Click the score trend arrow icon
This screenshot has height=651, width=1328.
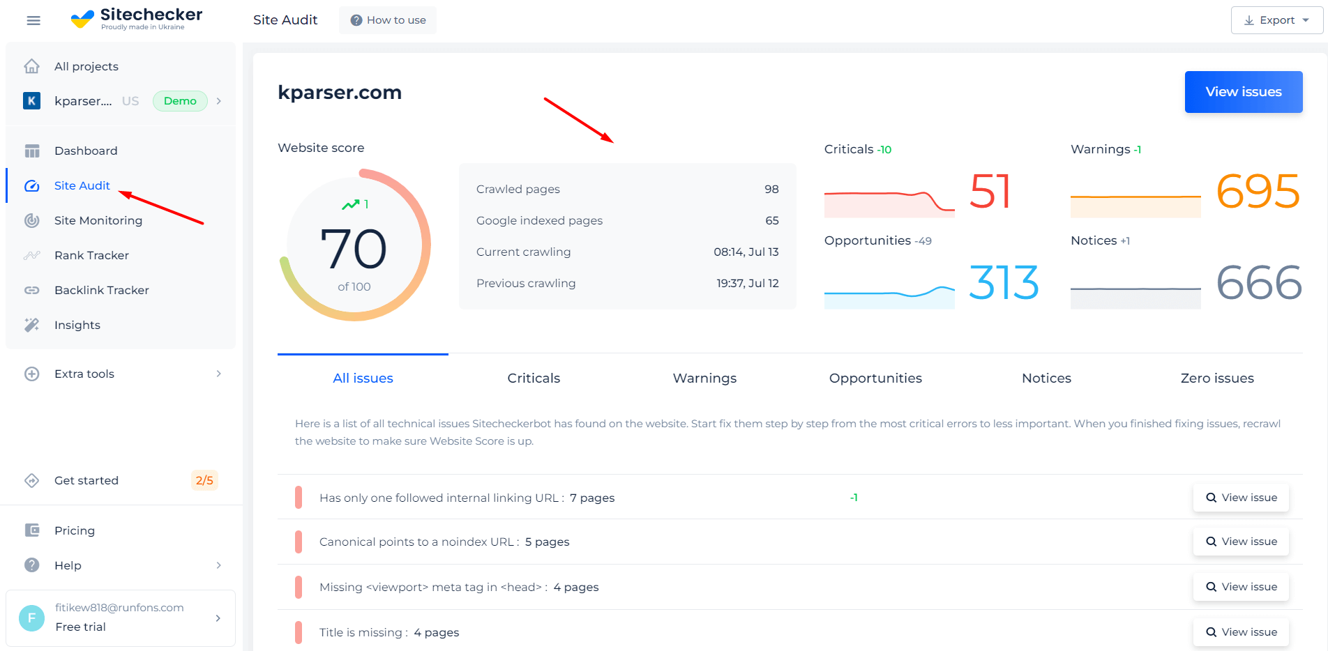pyautogui.click(x=351, y=204)
